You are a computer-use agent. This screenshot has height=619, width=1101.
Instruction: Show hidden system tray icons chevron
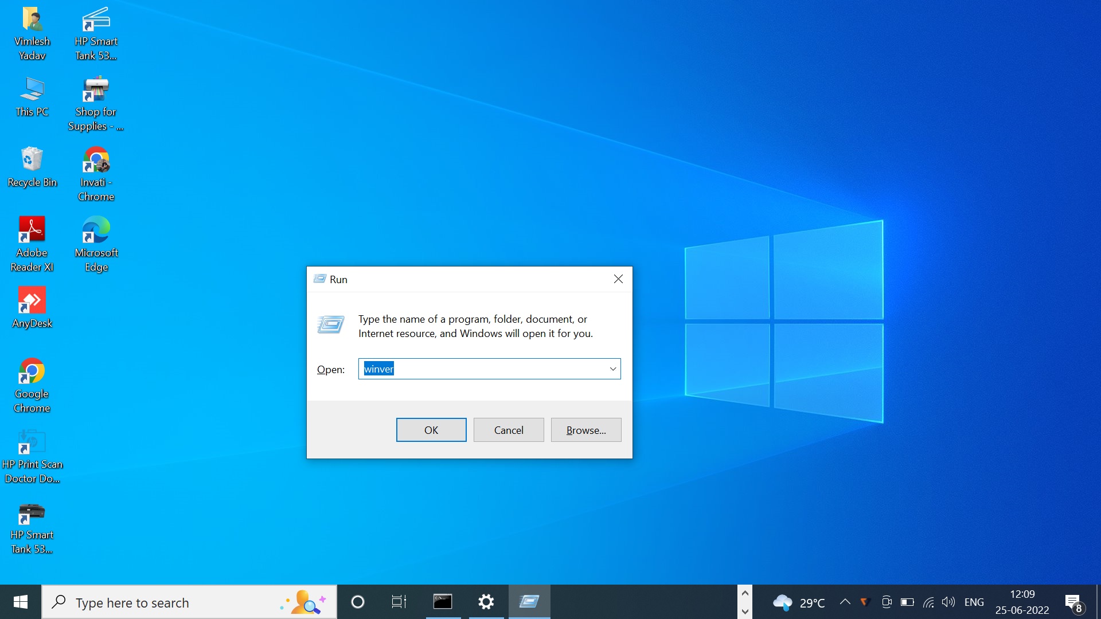pyautogui.click(x=845, y=602)
